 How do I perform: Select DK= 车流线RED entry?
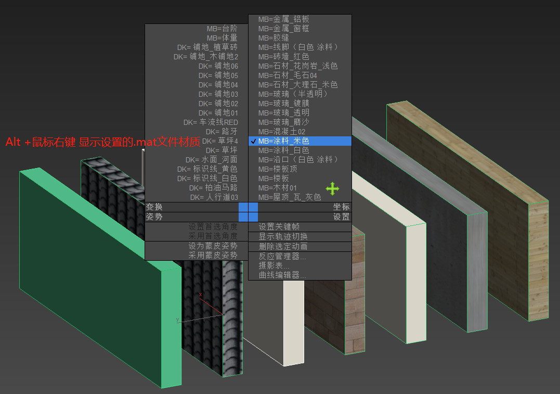211,122
